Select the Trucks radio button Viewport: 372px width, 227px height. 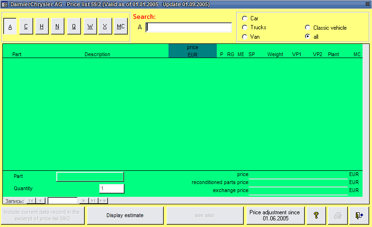point(245,27)
